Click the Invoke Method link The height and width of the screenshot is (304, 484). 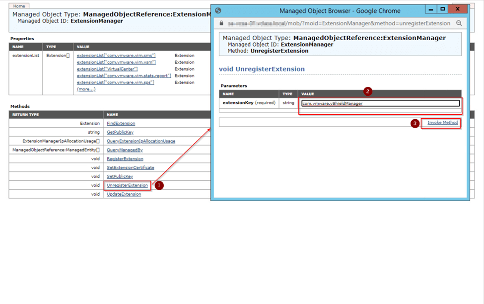(x=442, y=123)
